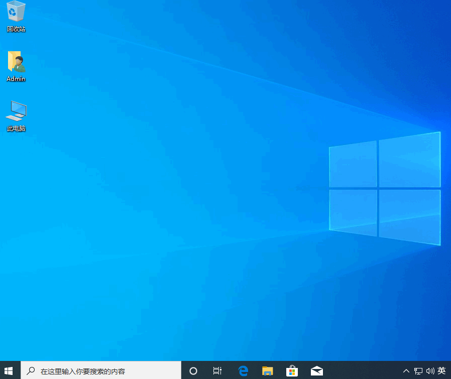Click the 回收站 text label

[16, 29]
